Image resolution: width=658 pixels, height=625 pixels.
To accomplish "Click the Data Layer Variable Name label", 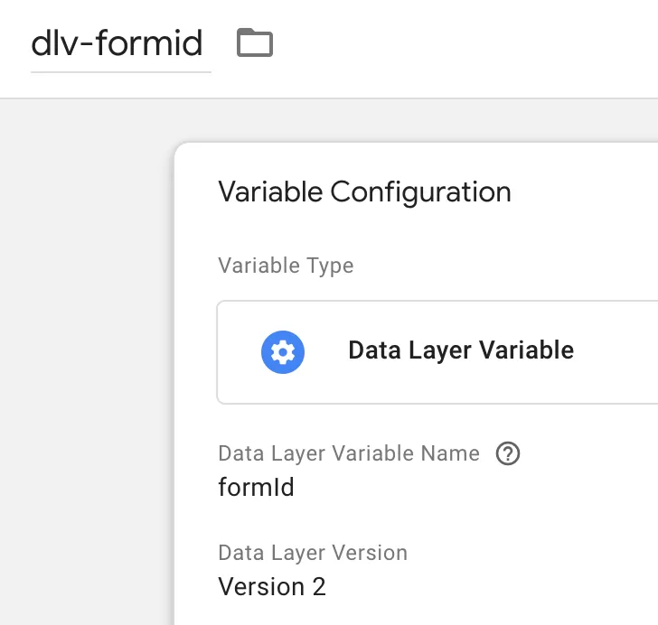I will tap(349, 453).
